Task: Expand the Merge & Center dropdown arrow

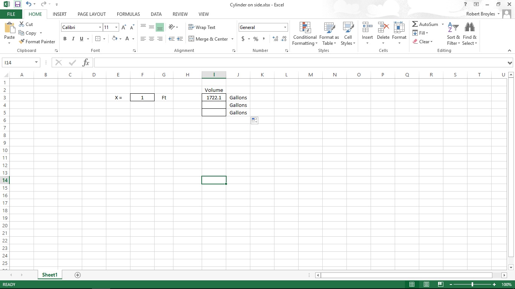Action: 232,39
